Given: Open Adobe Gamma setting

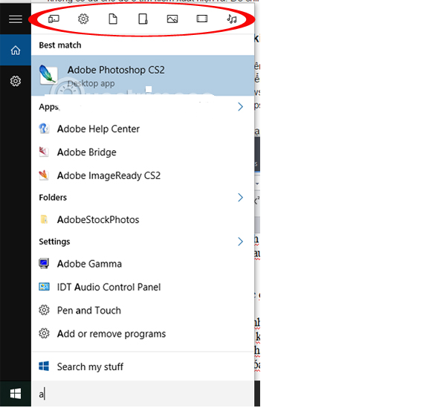Looking at the screenshot, I should tap(143, 264).
